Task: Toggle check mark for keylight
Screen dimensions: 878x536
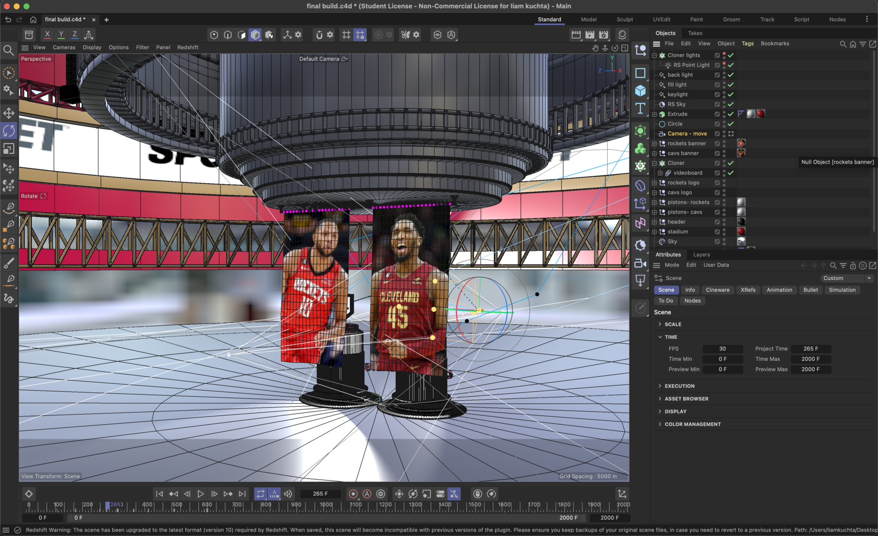Action: (731, 95)
